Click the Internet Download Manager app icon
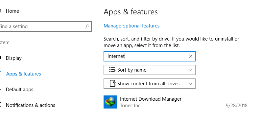The width and height of the screenshot is (263, 118). coord(110,102)
